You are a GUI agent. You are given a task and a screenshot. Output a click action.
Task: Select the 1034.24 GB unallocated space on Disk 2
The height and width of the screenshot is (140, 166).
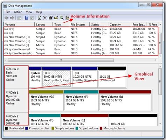(x=133, y=120)
